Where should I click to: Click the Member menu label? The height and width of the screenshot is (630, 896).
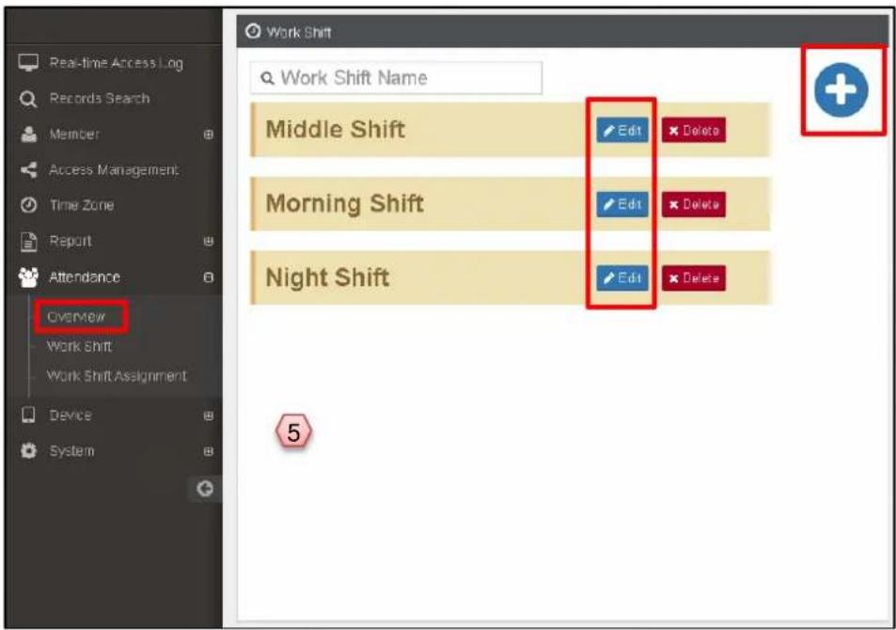[x=74, y=134]
